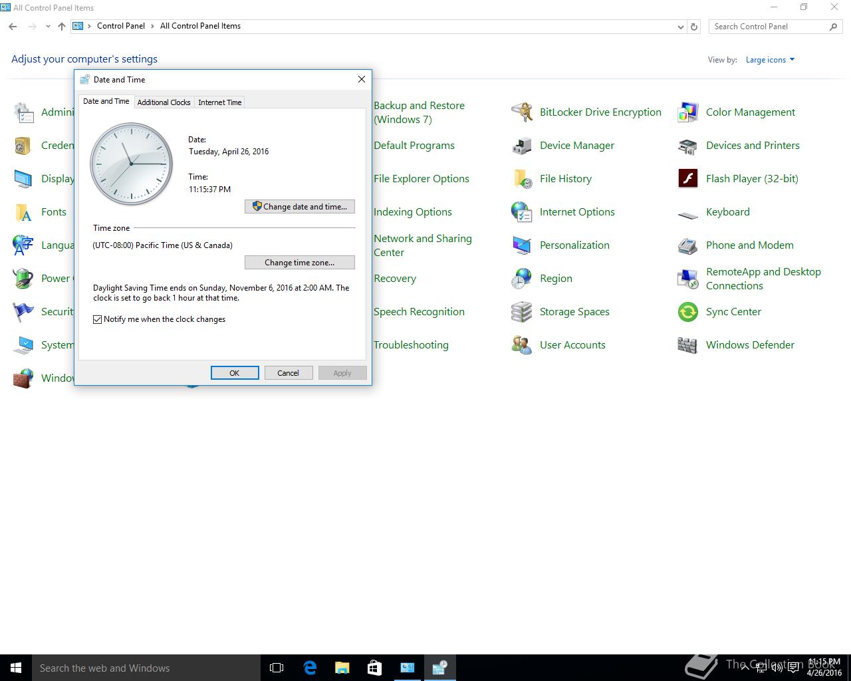
Task: Open File Explorer Options link
Action: [x=422, y=179]
